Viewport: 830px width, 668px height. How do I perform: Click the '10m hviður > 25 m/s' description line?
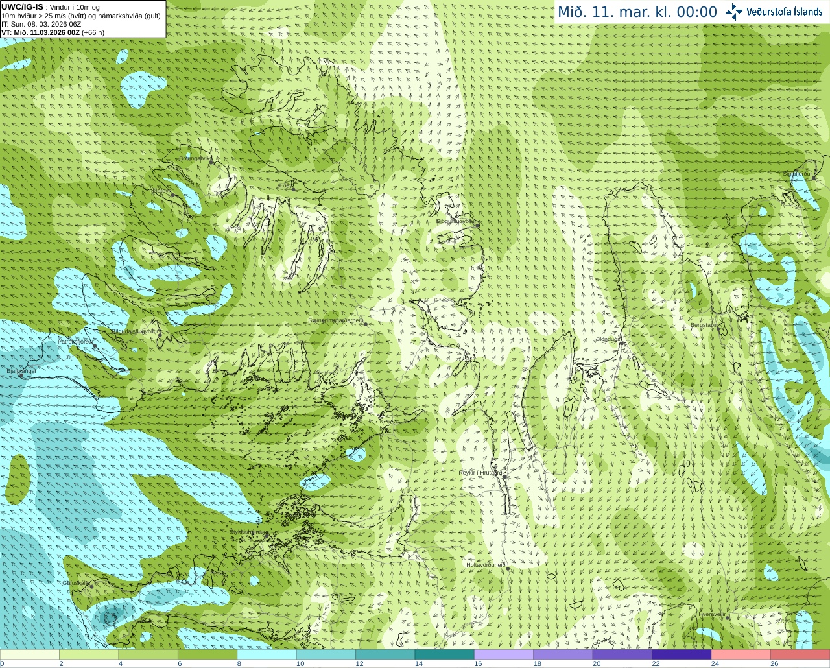81,16
